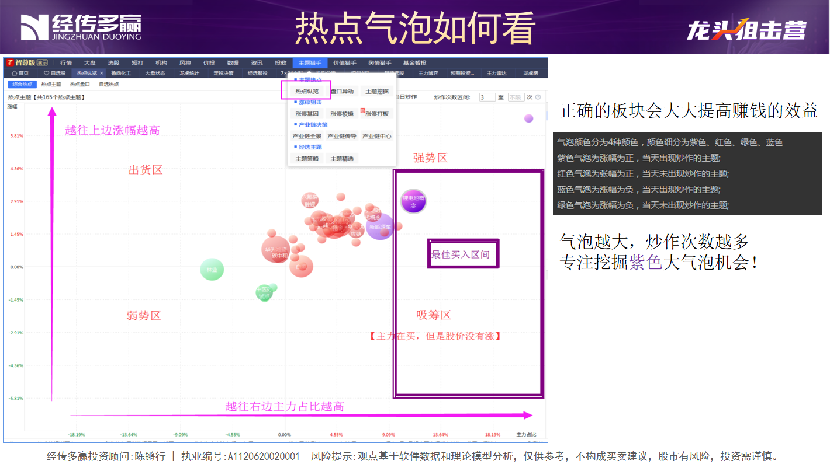Open the 龙虎统计 tab

[x=189, y=73]
